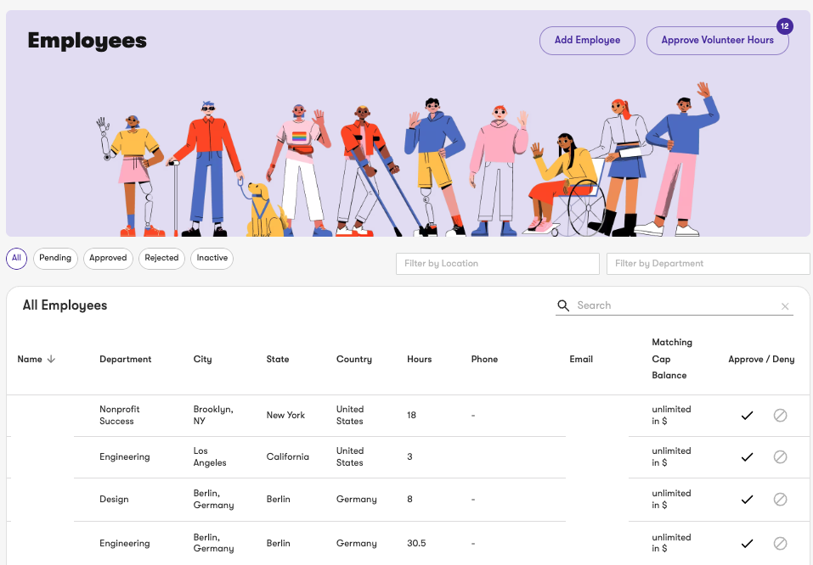
Task: Select the Nonprofit Success department cell
Action: [x=119, y=416]
